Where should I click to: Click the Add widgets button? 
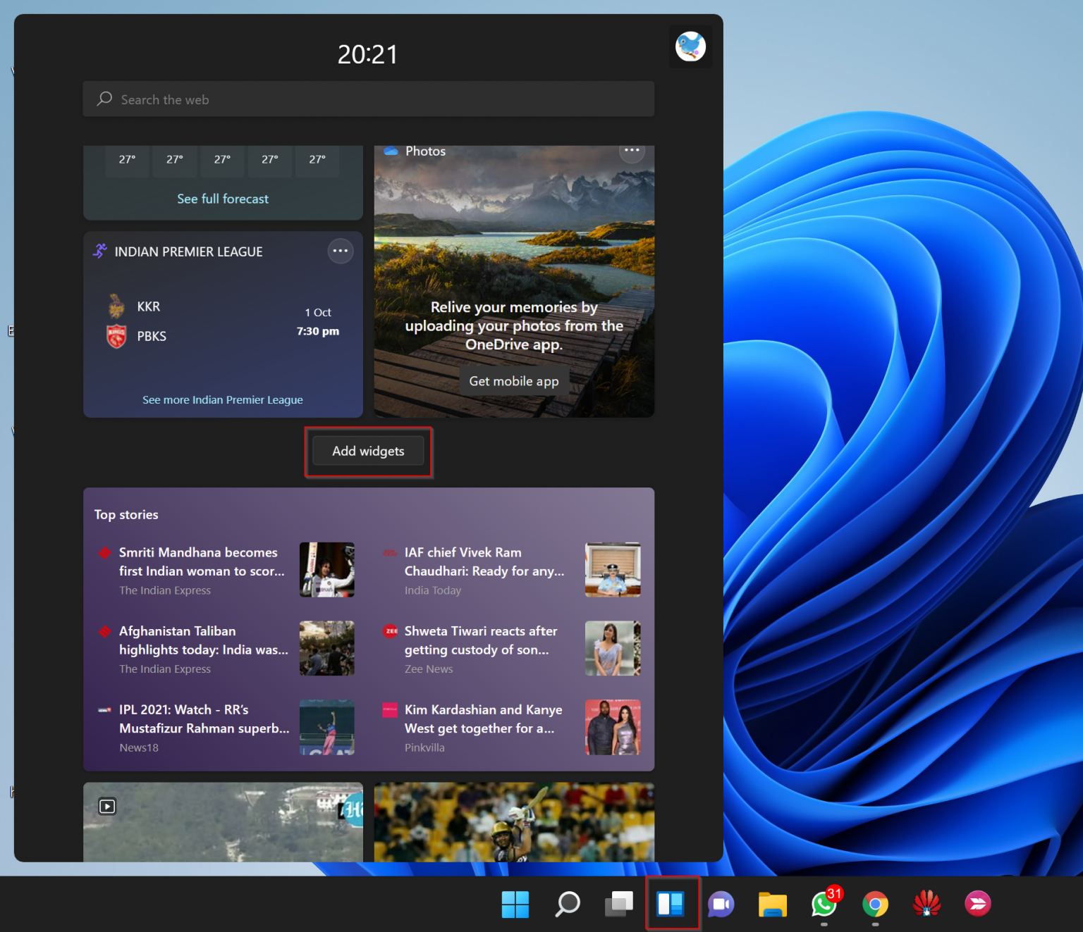(368, 451)
